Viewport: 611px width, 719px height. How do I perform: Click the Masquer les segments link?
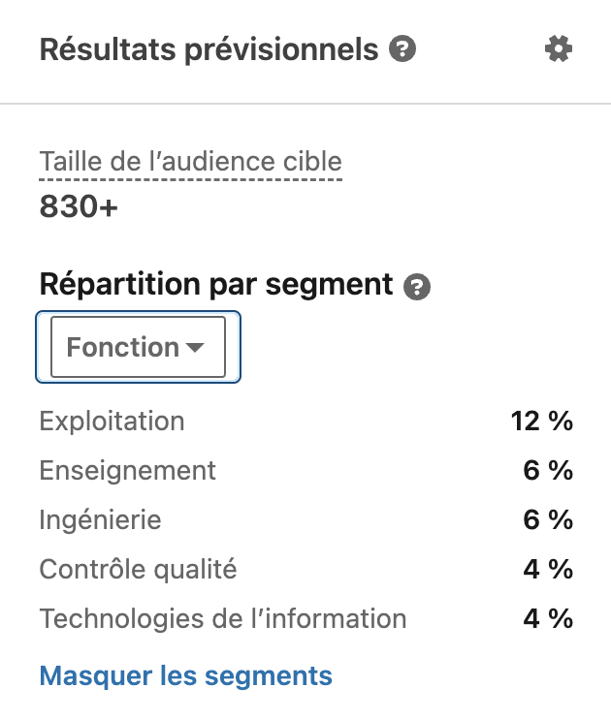[185, 675]
